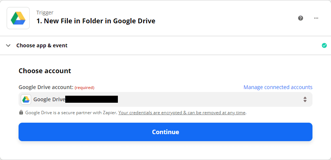
Task: Click the up-down arrows on the account selector
Action: coord(305,99)
